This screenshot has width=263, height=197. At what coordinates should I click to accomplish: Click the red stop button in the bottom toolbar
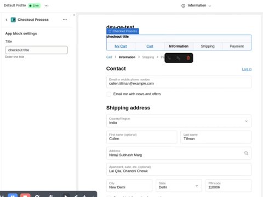click(25, 195)
